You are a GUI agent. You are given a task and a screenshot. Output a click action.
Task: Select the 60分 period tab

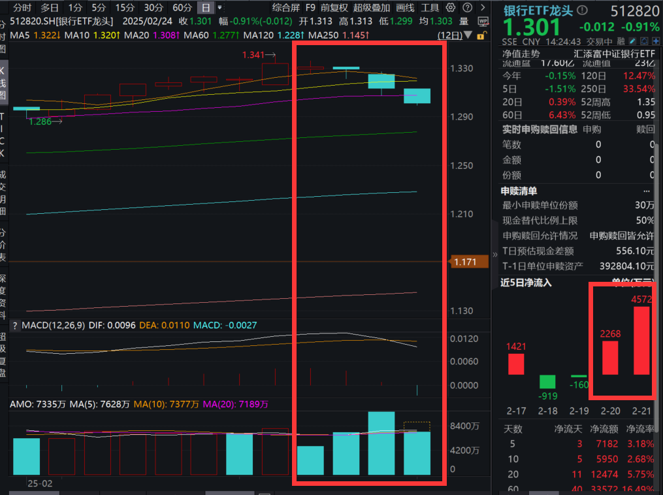coord(182,8)
